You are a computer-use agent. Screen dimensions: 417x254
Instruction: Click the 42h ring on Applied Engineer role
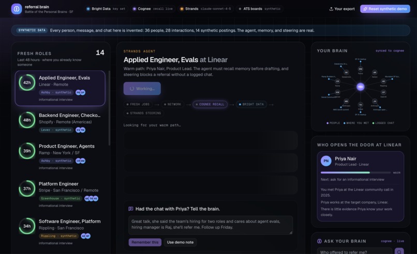(x=27, y=83)
